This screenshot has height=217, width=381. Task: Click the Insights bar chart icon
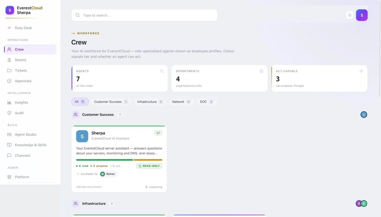[x=9, y=102]
